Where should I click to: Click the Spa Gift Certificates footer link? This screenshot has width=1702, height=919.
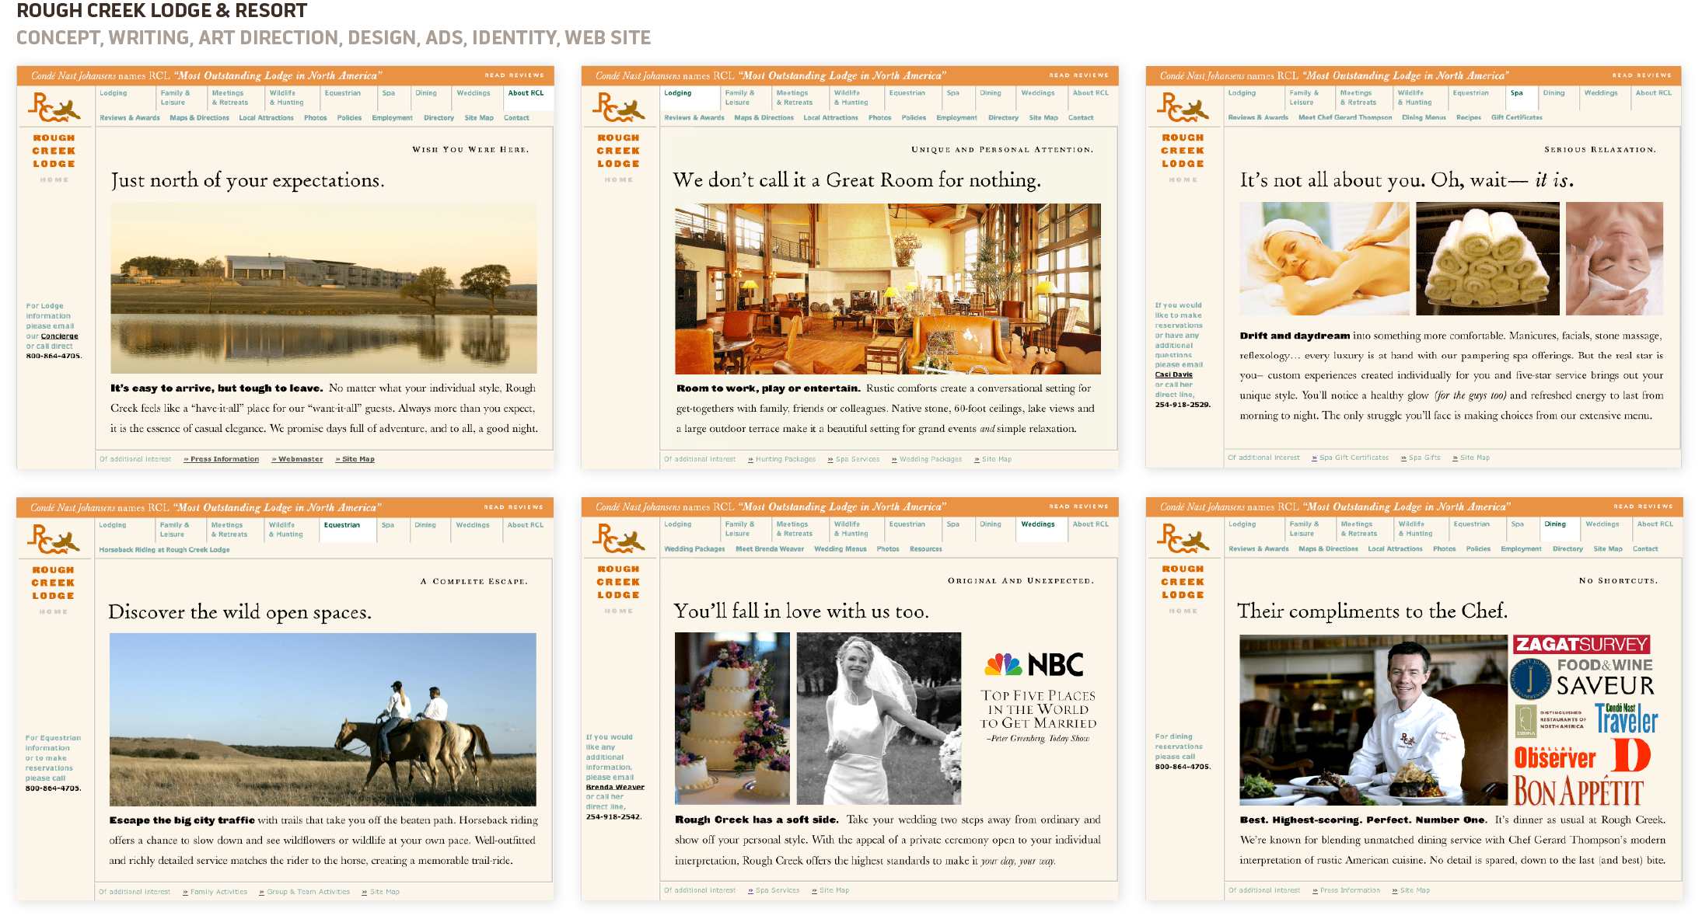tap(1353, 458)
